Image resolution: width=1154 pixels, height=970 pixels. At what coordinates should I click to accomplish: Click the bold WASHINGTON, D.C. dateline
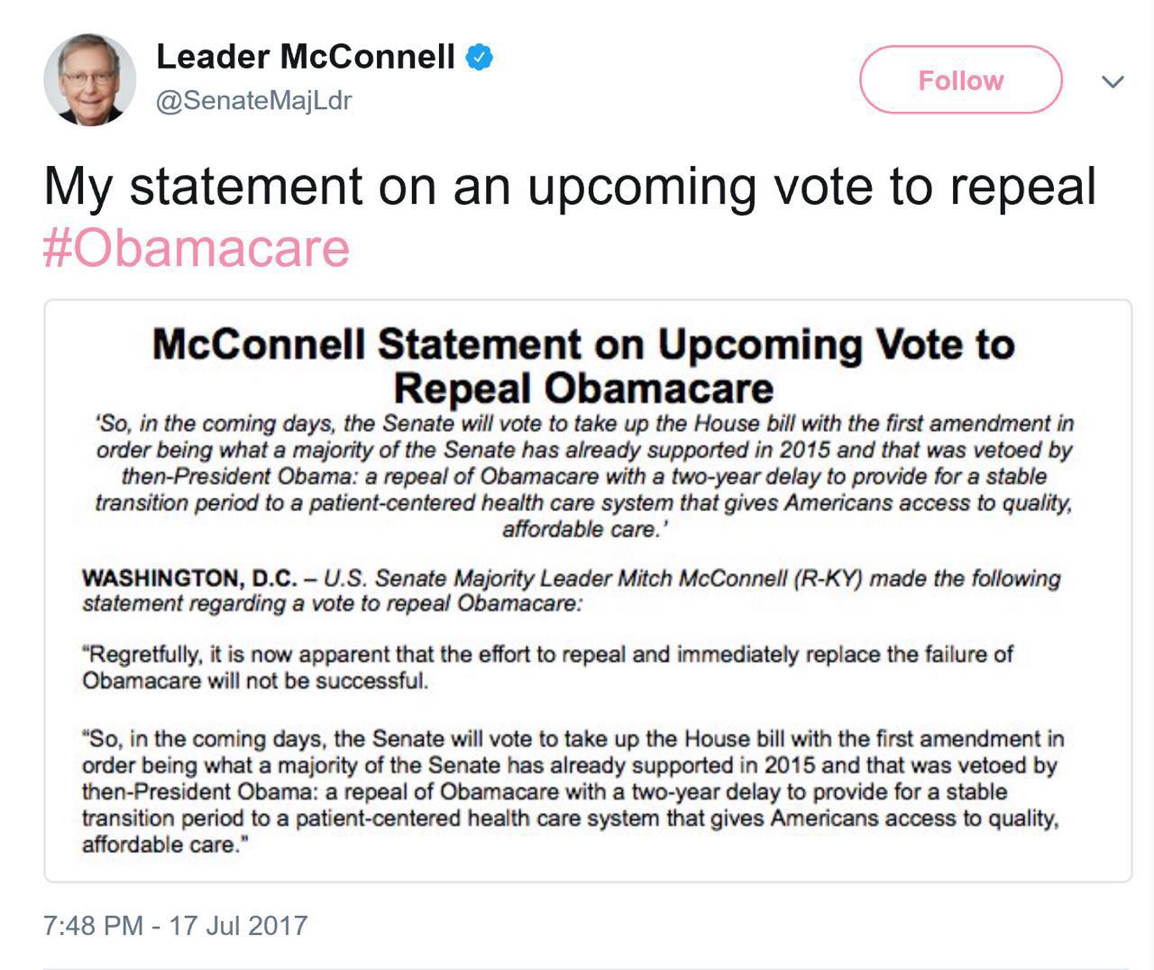[x=189, y=578]
